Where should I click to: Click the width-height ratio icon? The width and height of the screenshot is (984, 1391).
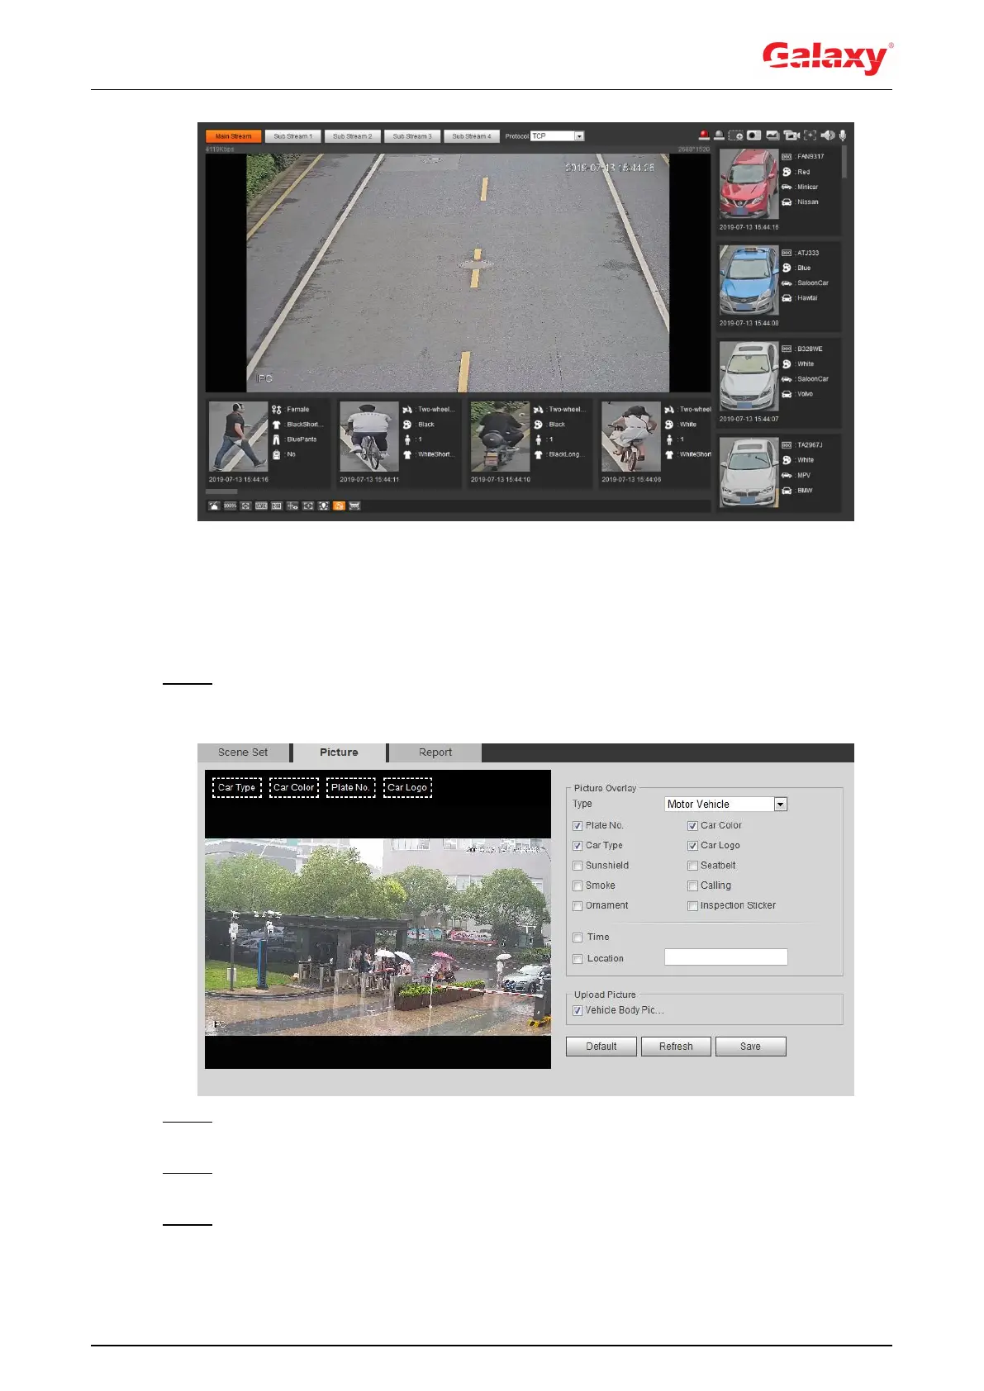click(261, 506)
